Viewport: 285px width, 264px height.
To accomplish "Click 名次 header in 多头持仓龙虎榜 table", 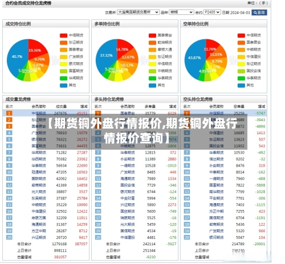I will [98, 106].
